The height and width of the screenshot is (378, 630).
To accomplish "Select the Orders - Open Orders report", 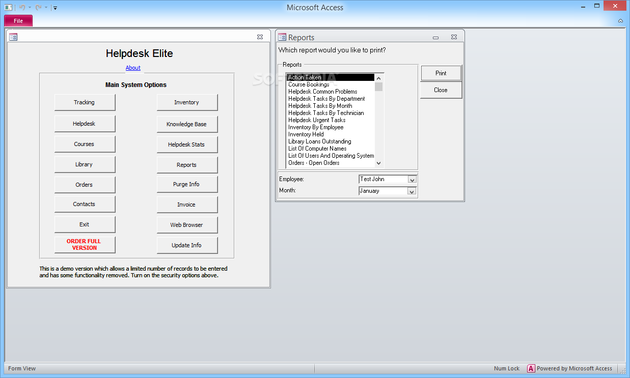I will (x=331, y=163).
